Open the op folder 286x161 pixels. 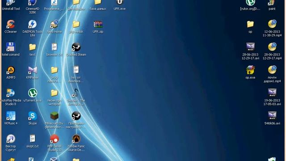coord(250,24)
